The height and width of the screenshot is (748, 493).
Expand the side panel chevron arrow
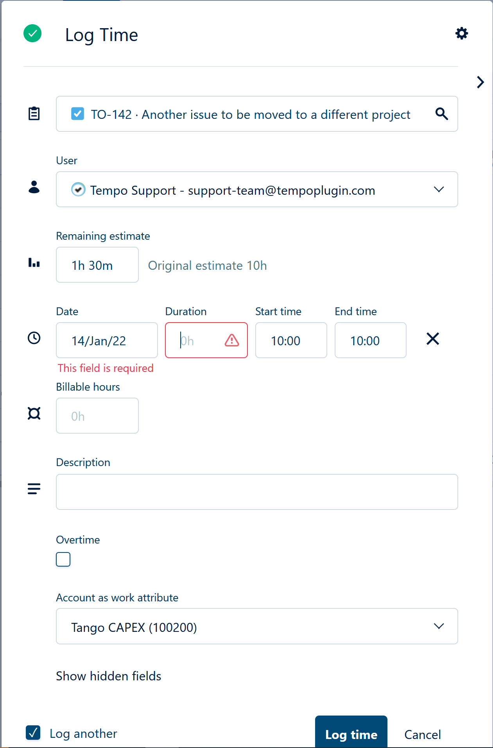pos(480,82)
